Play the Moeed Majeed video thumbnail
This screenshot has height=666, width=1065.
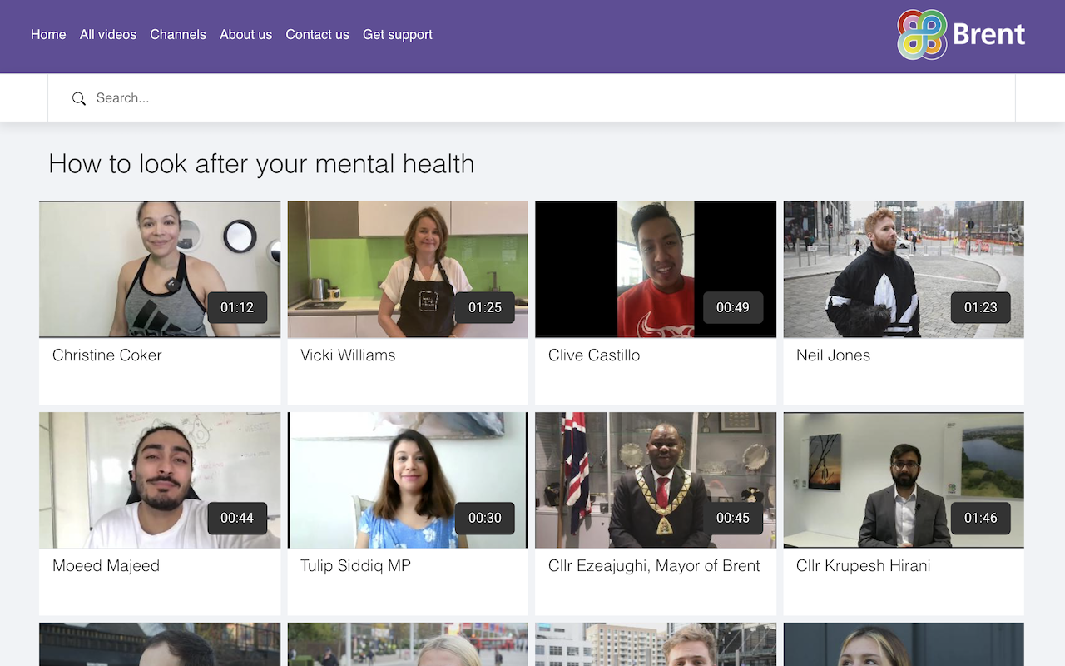click(160, 480)
